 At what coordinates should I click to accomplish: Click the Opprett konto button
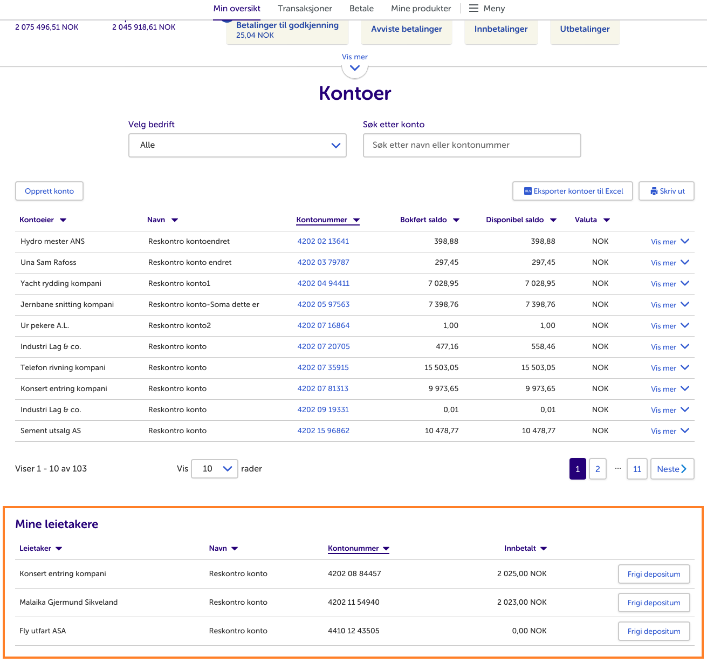pos(49,191)
